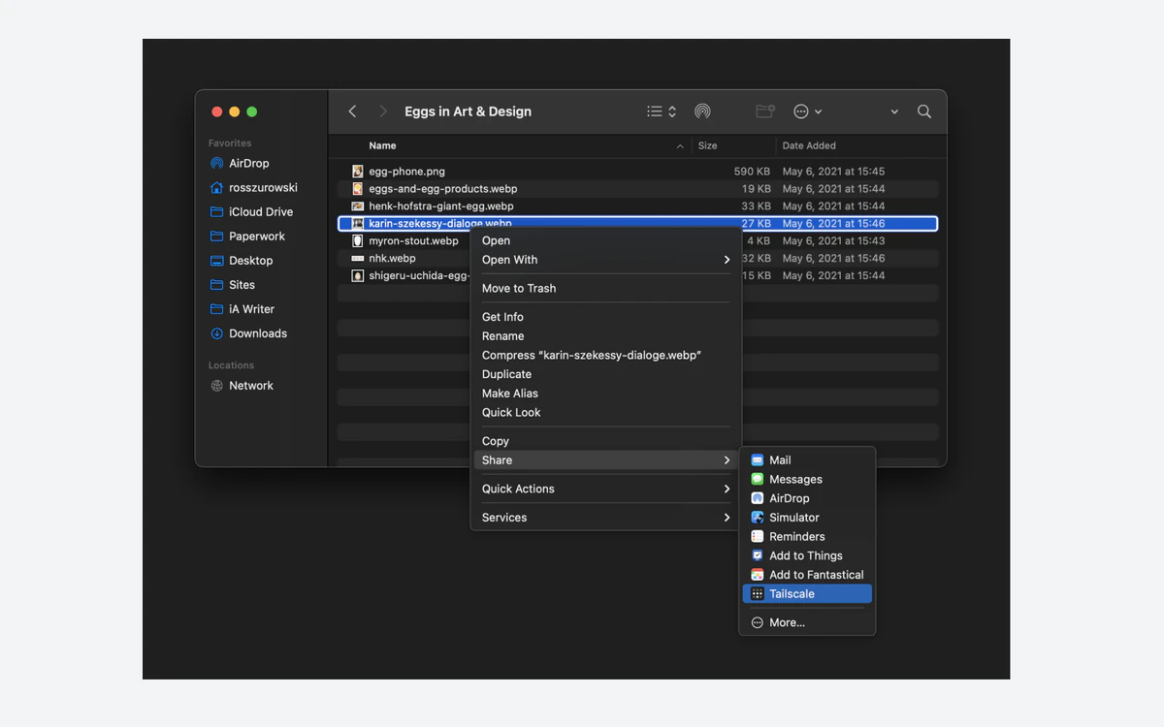Image resolution: width=1164 pixels, height=727 pixels.
Task: Click the egg-phone.png file thumbnail icon
Action: (x=358, y=172)
